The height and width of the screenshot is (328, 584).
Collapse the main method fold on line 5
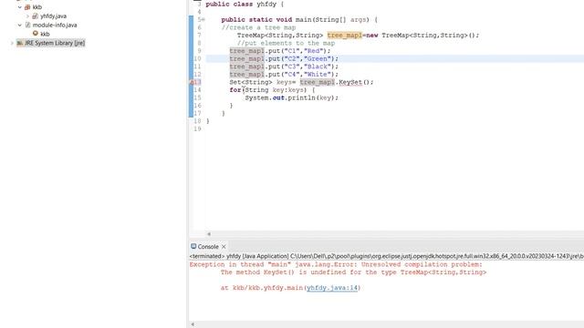[203, 20]
